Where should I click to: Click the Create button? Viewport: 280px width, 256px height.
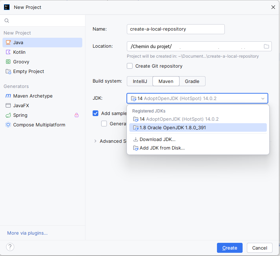pyautogui.click(x=230, y=248)
